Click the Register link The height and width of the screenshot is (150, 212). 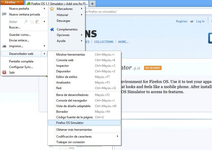[182, 21]
